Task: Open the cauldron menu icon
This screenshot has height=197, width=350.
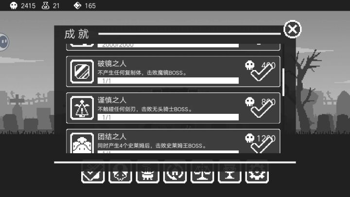Action: (x=148, y=172)
